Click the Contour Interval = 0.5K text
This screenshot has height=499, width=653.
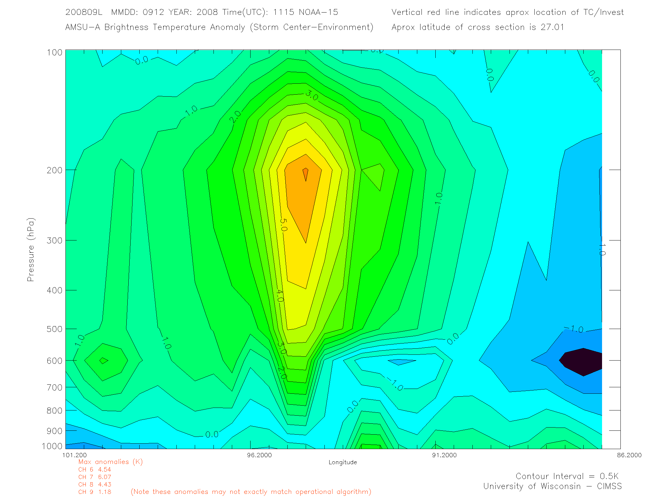click(x=567, y=476)
